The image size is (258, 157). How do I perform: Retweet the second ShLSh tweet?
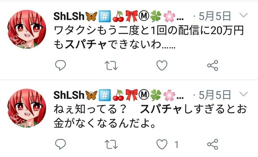pos(111,144)
